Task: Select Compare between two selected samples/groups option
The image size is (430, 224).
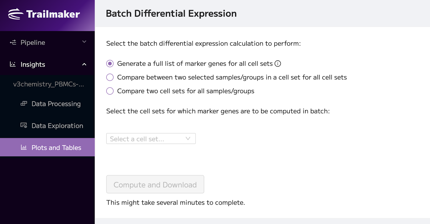Action: click(x=110, y=77)
